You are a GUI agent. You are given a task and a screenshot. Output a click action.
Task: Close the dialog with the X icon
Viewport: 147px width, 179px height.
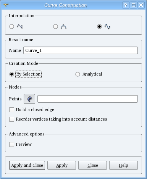click(x=141, y=5)
